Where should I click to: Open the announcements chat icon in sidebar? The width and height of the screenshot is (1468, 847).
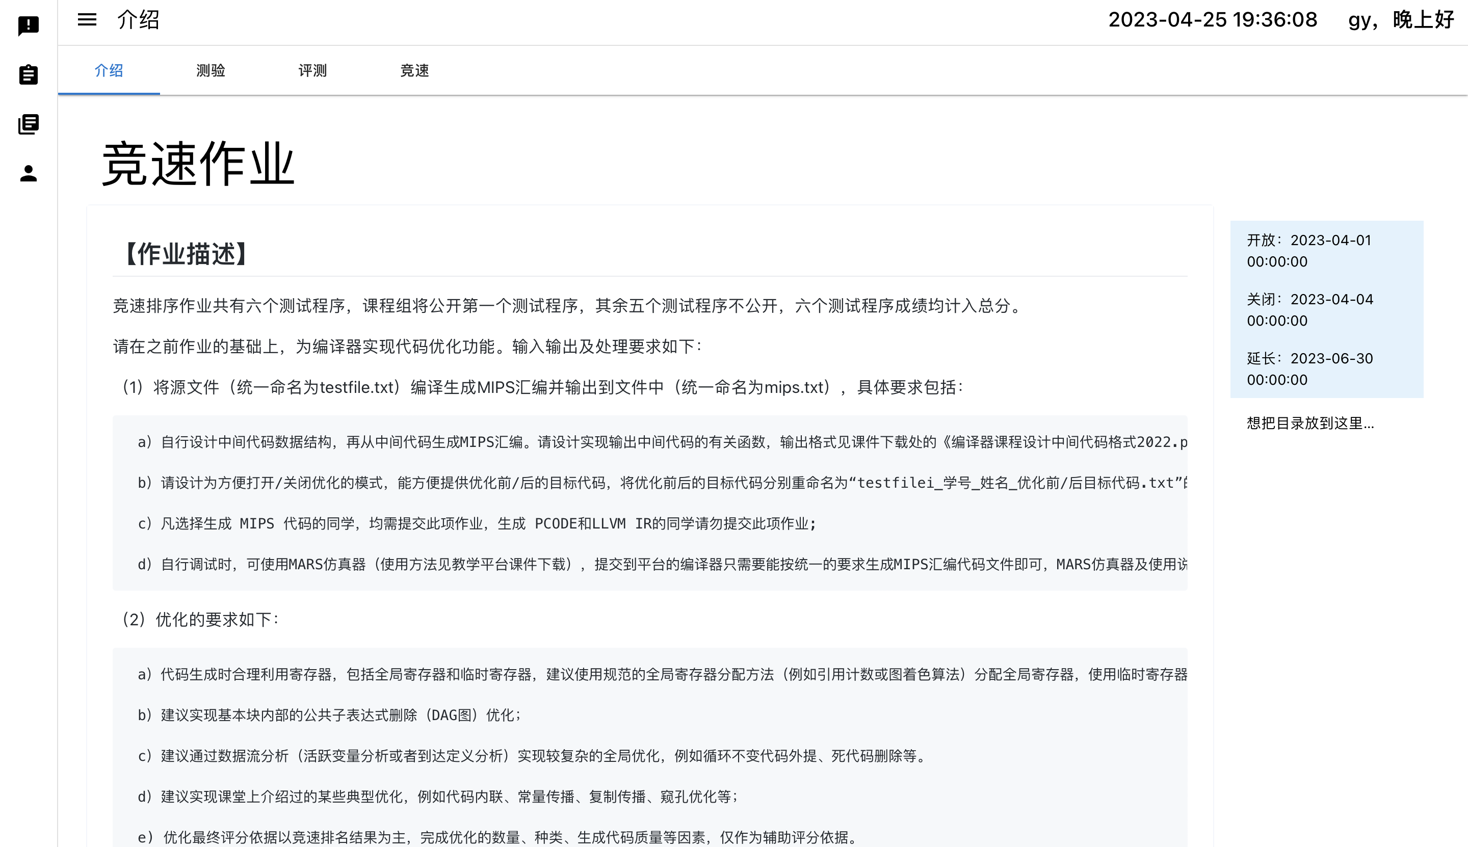28,25
